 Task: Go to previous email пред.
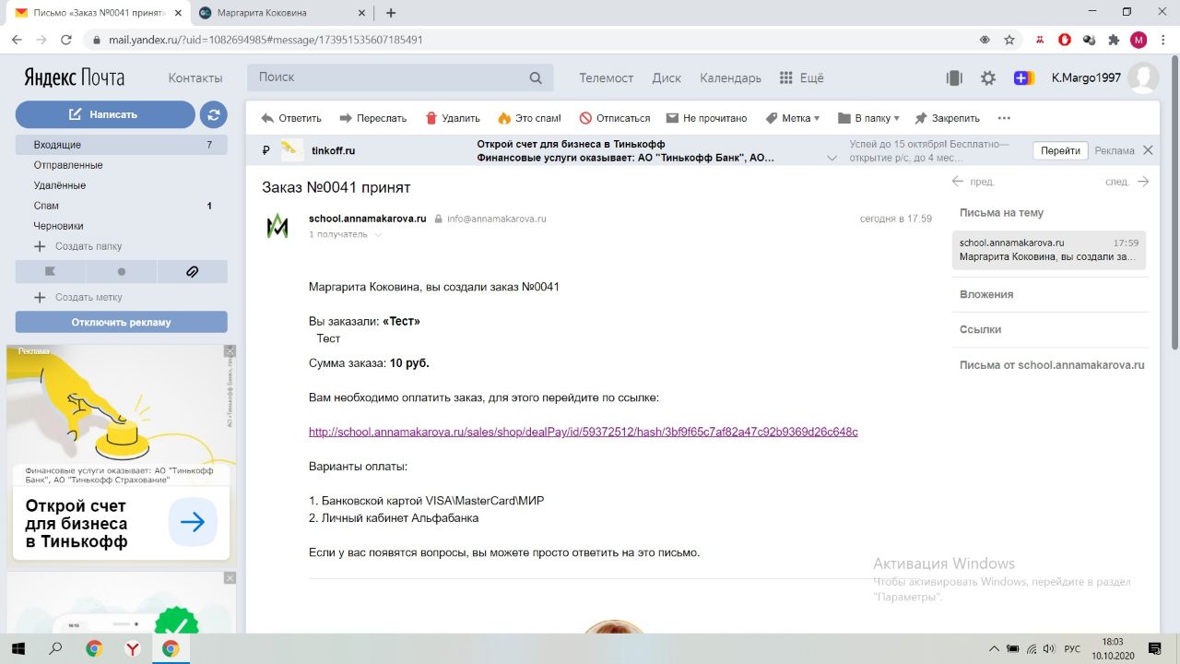(973, 182)
